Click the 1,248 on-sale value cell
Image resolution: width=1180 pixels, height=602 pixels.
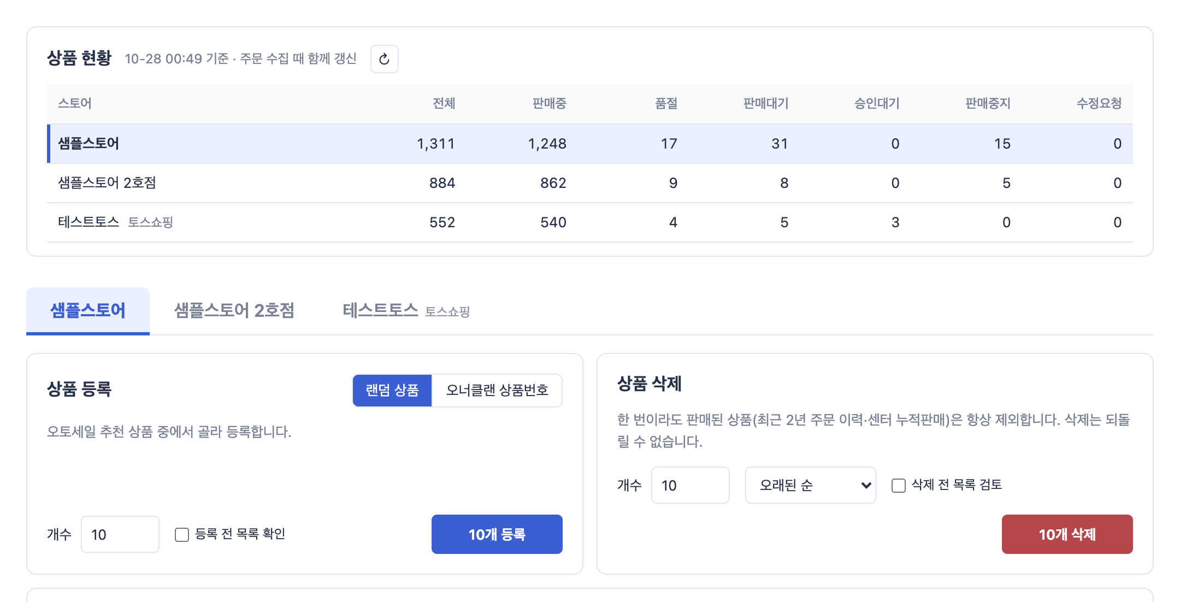(547, 144)
